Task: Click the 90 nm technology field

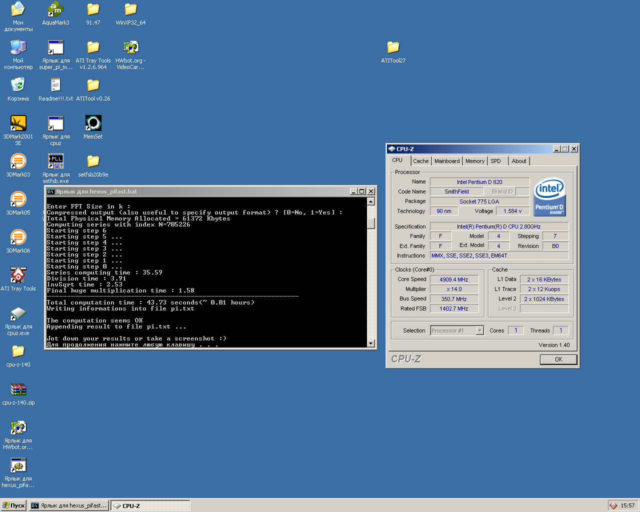Action: click(x=444, y=211)
